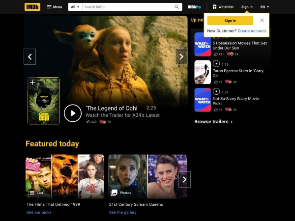Click the List icon on 1999 films card
295x221 pixels.
31,193
